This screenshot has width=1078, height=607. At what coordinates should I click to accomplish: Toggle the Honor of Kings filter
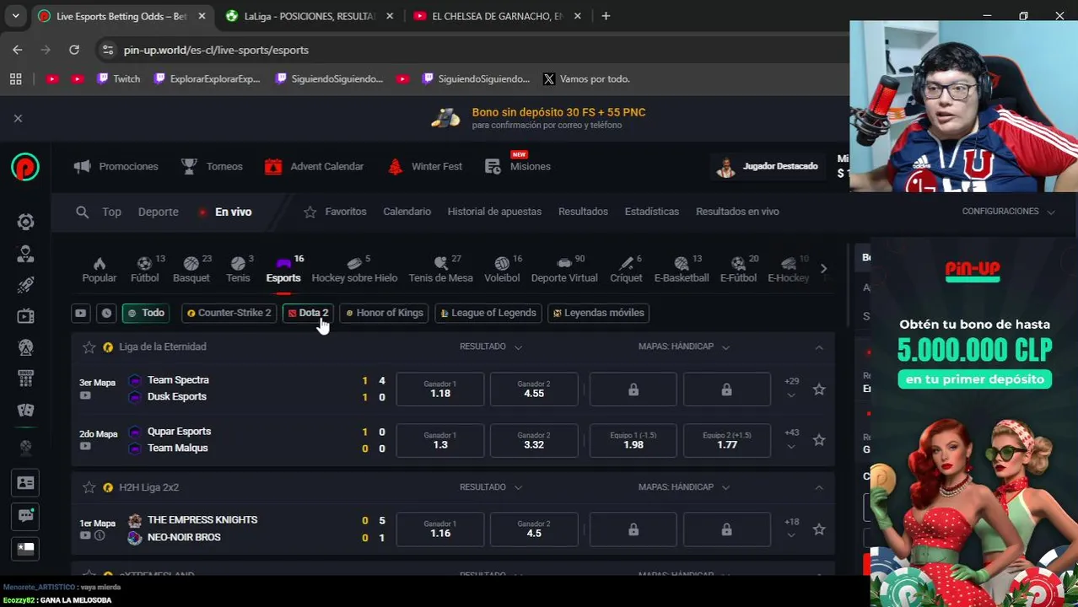(384, 313)
